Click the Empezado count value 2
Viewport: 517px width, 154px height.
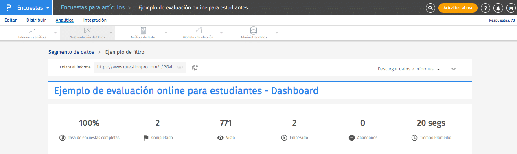tap(294, 123)
